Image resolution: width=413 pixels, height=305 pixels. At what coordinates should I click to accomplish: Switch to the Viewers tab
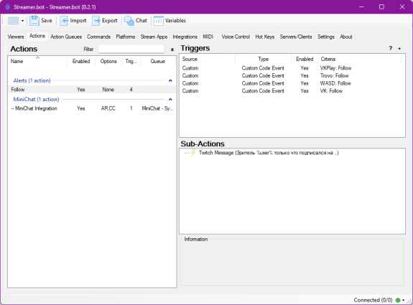coord(16,37)
